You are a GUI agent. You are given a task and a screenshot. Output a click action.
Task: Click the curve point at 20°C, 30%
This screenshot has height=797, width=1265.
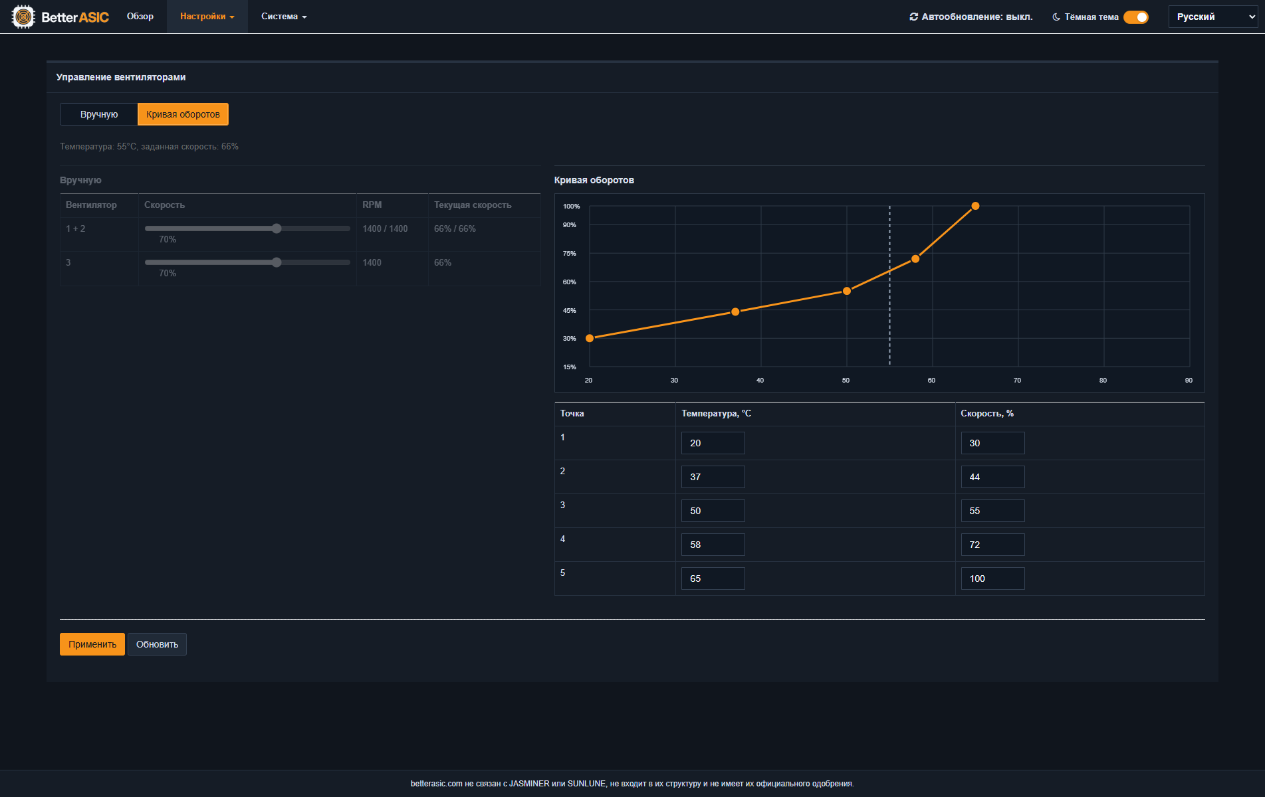(590, 338)
